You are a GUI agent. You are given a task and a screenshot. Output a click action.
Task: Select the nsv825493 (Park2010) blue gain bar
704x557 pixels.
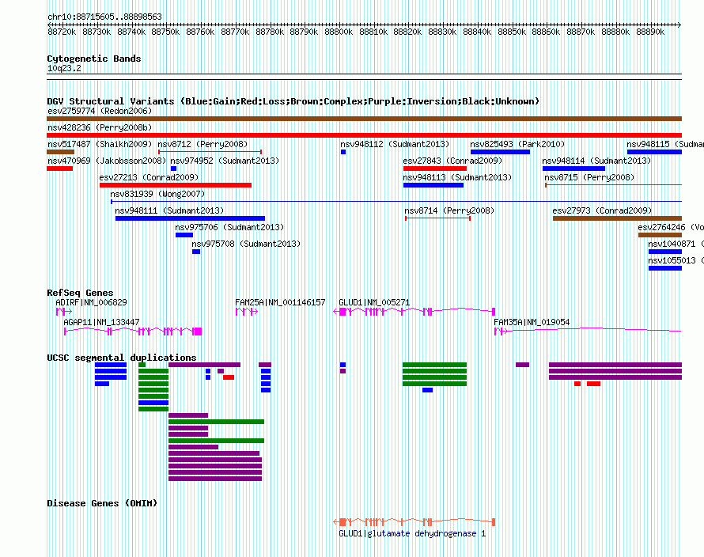pyautogui.click(x=500, y=152)
